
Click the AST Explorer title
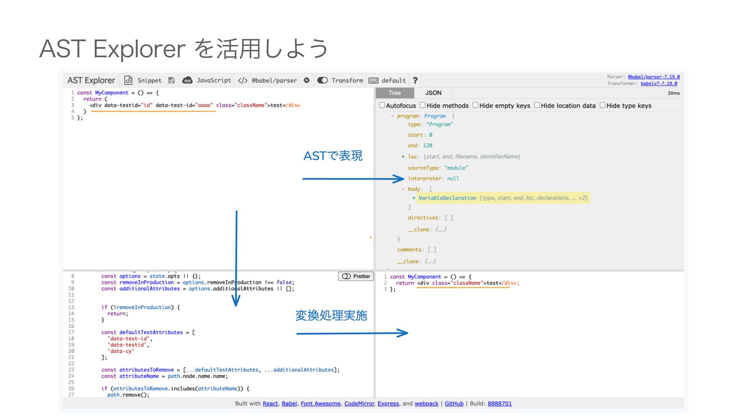point(91,80)
